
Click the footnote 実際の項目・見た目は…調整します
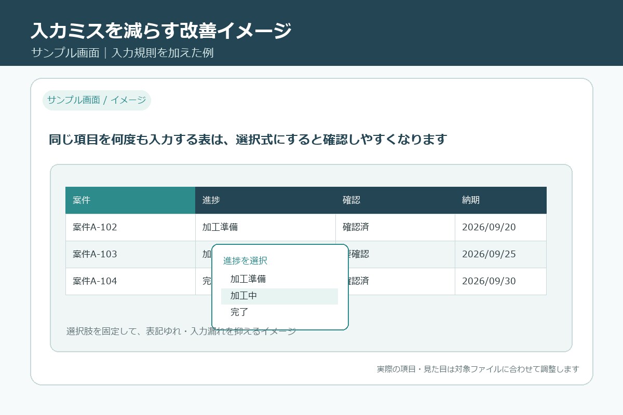[x=478, y=369]
